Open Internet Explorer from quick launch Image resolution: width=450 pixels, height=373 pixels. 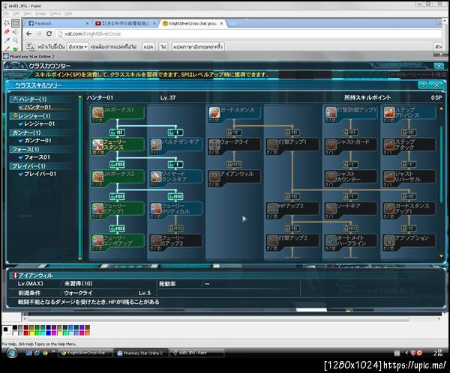(x=37, y=354)
